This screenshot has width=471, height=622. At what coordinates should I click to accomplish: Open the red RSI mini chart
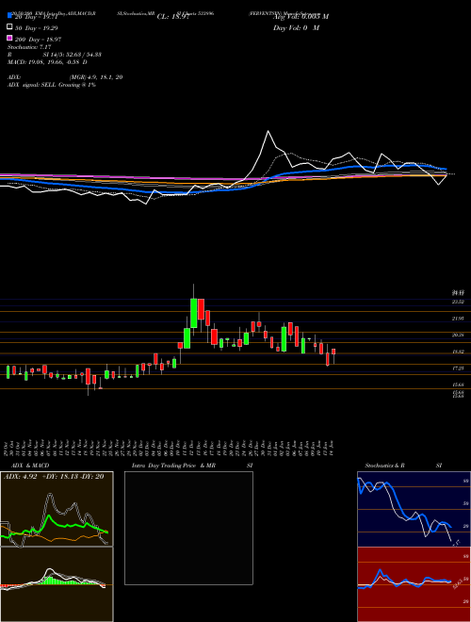[x=414, y=584]
